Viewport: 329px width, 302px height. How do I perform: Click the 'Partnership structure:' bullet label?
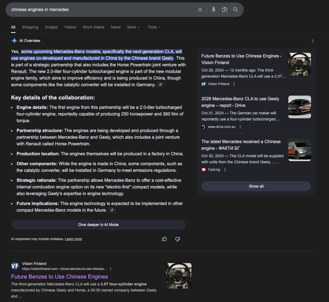(40, 131)
